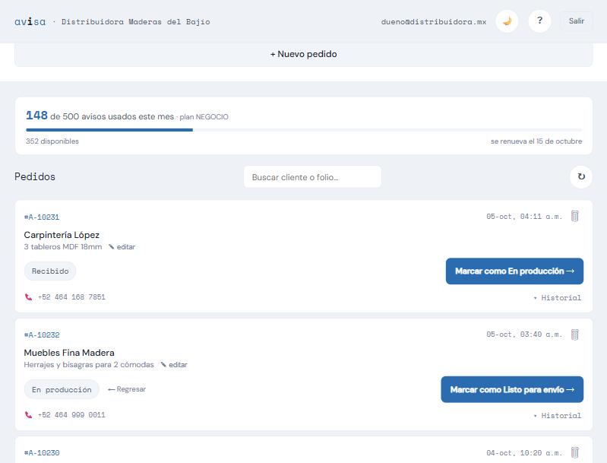
Task: Expand Historial for order #A-10231
Action: [558, 297]
